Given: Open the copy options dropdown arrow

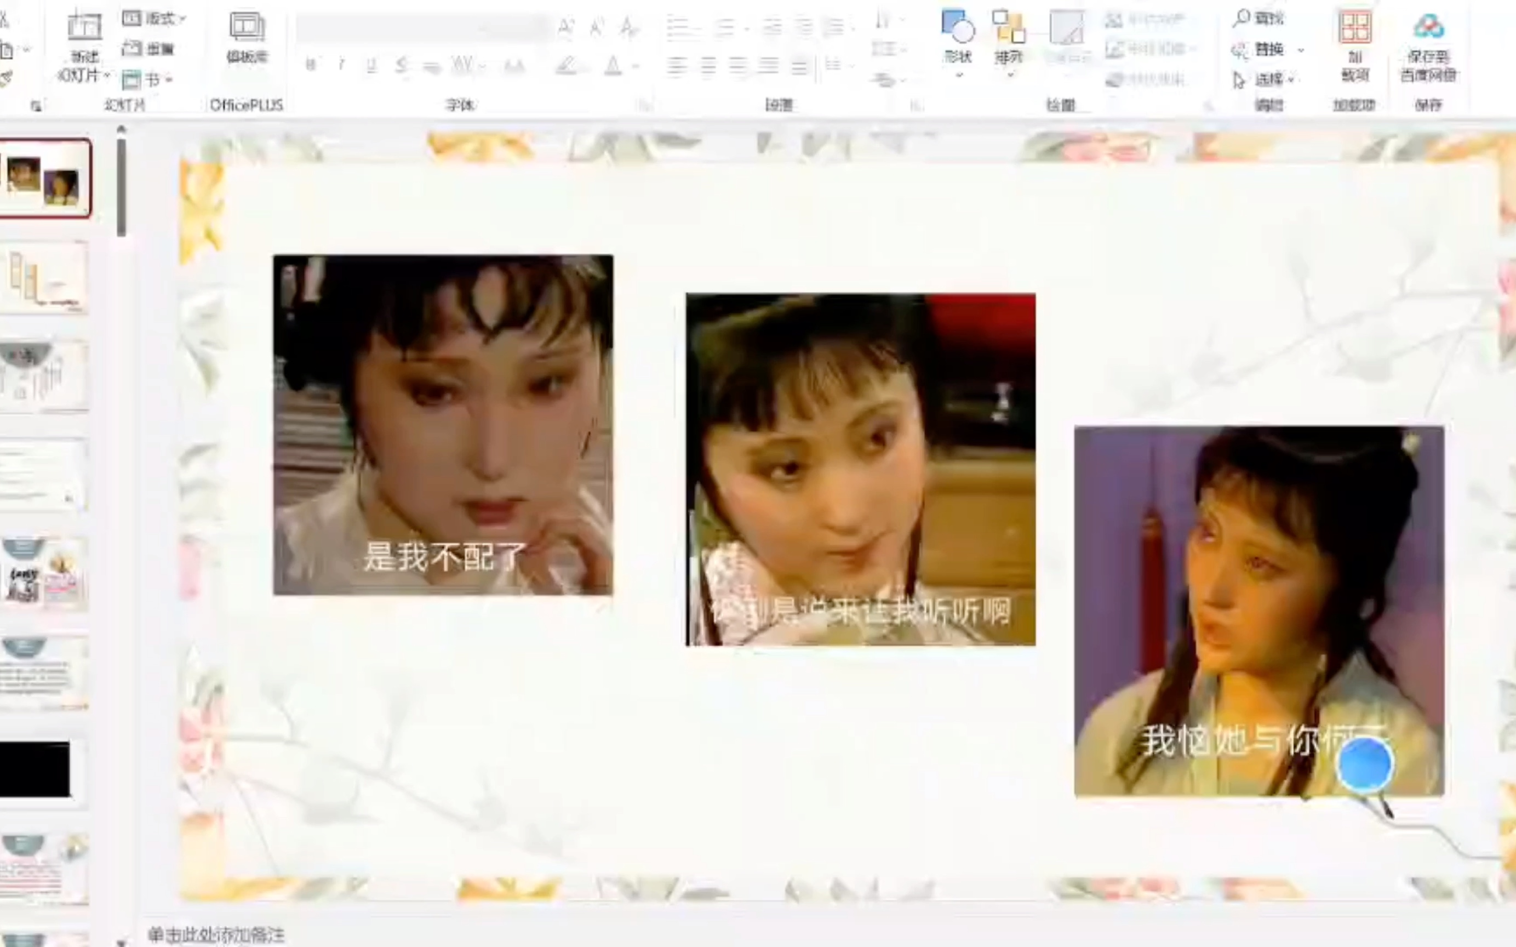Looking at the screenshot, I should [x=26, y=49].
